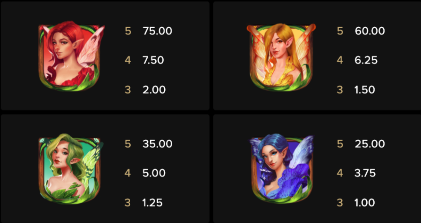Select the 5.00 payout value
The image size is (421, 223).
(154, 173)
